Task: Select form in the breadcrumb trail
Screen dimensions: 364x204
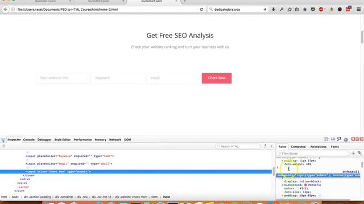Action: point(154,197)
